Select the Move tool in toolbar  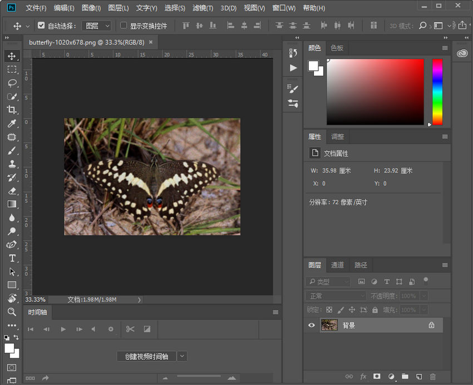pyautogui.click(x=12, y=56)
